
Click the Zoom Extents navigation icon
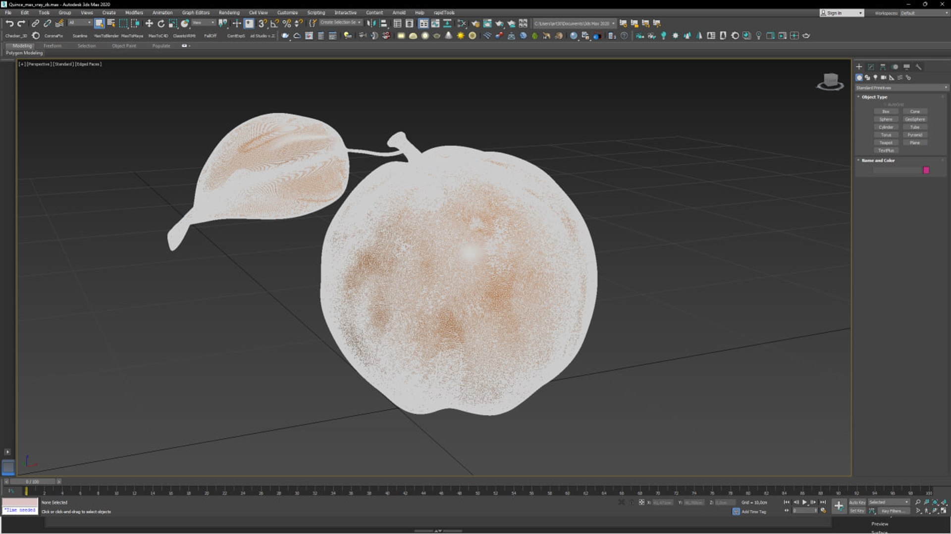[x=935, y=502]
